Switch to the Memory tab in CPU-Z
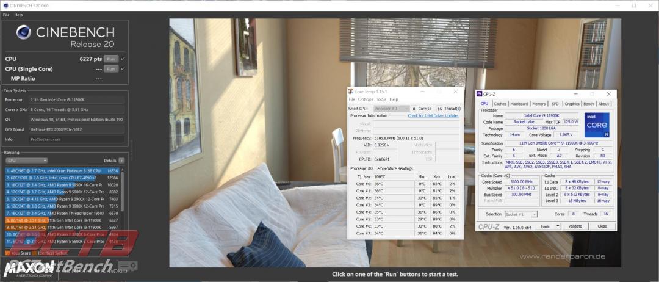The image size is (659, 282). (x=539, y=104)
